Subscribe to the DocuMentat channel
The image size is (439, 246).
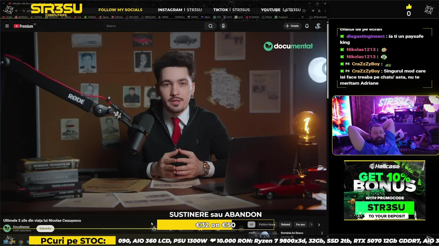click(x=45, y=228)
